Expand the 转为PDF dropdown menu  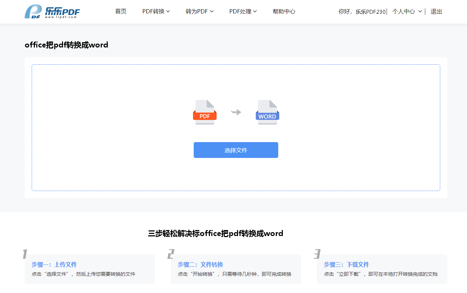pos(200,12)
